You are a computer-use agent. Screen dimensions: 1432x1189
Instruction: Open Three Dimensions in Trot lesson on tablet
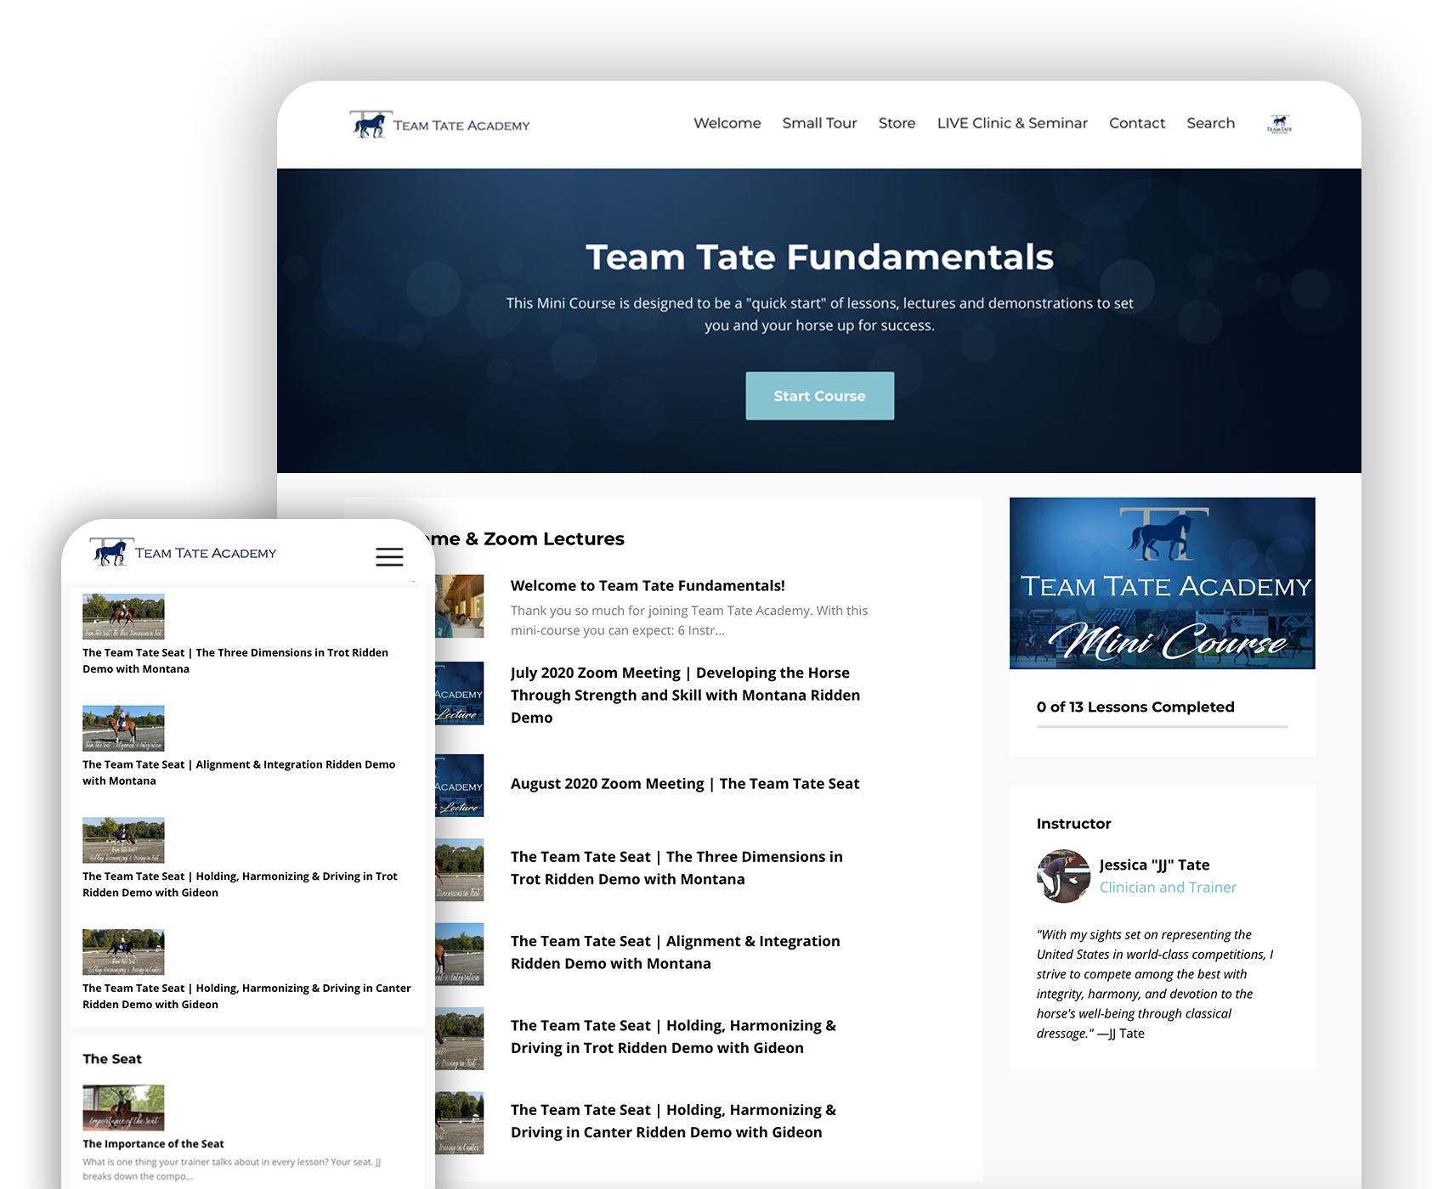tap(676, 868)
